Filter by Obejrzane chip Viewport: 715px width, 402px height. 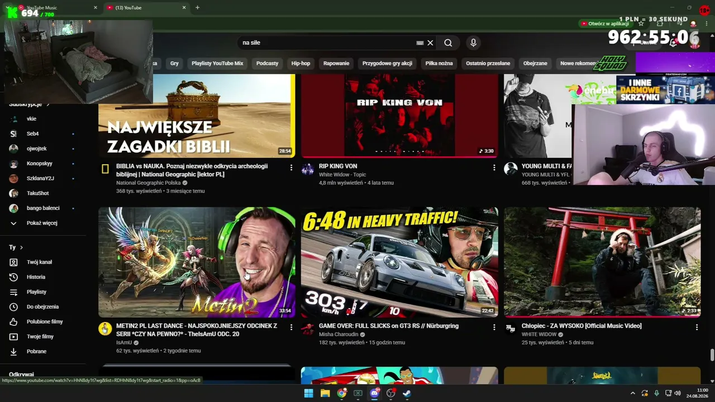pos(535,63)
